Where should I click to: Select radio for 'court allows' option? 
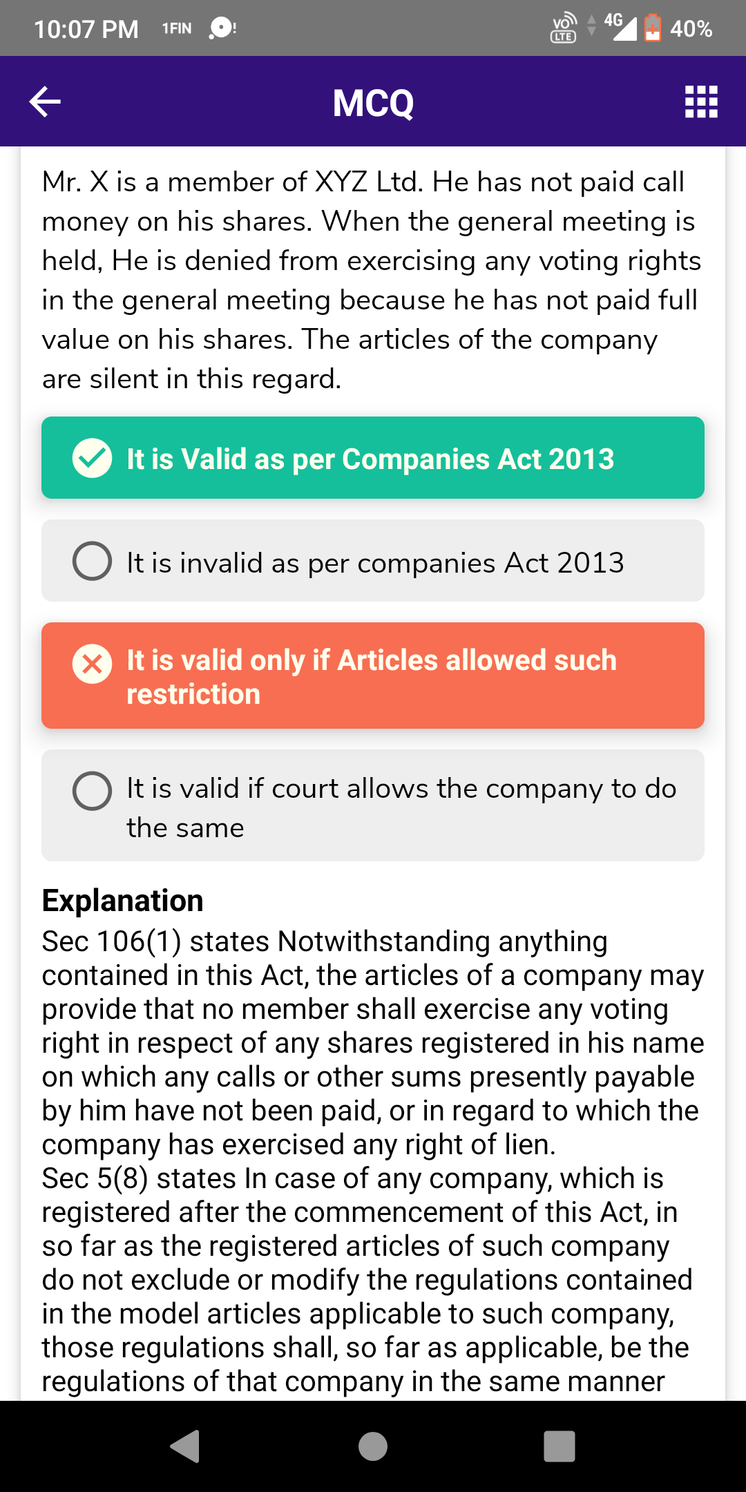coord(92,791)
